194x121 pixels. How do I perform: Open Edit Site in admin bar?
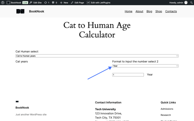[x=36, y=3]
